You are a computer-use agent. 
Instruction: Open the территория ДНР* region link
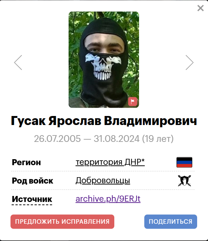pyautogui.click(x=110, y=162)
